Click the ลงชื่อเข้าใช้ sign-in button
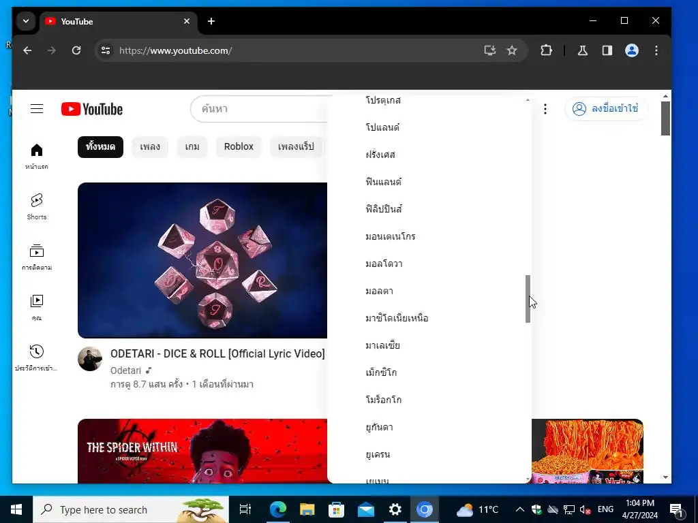Image resolution: width=698 pixels, height=523 pixels. coord(606,109)
